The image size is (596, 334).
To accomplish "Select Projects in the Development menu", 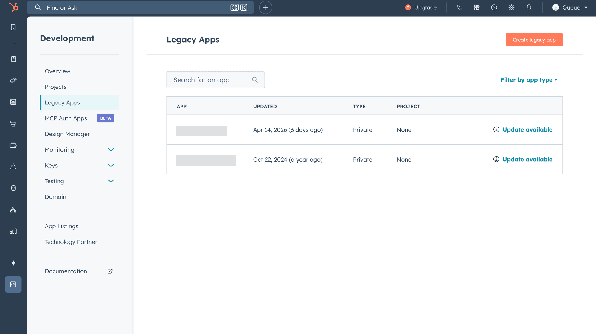I will [x=56, y=87].
